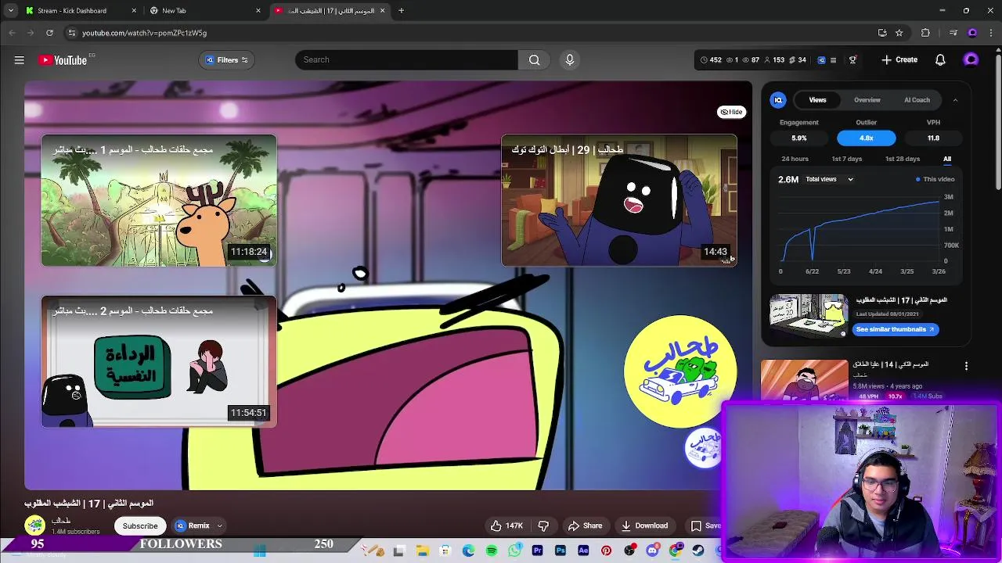This screenshot has width=1002, height=563.
Task: Launch After Effects from the taskbar
Action: tap(583, 551)
